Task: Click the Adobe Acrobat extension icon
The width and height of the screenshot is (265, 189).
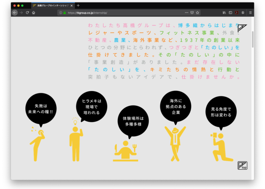Action: [236, 12]
